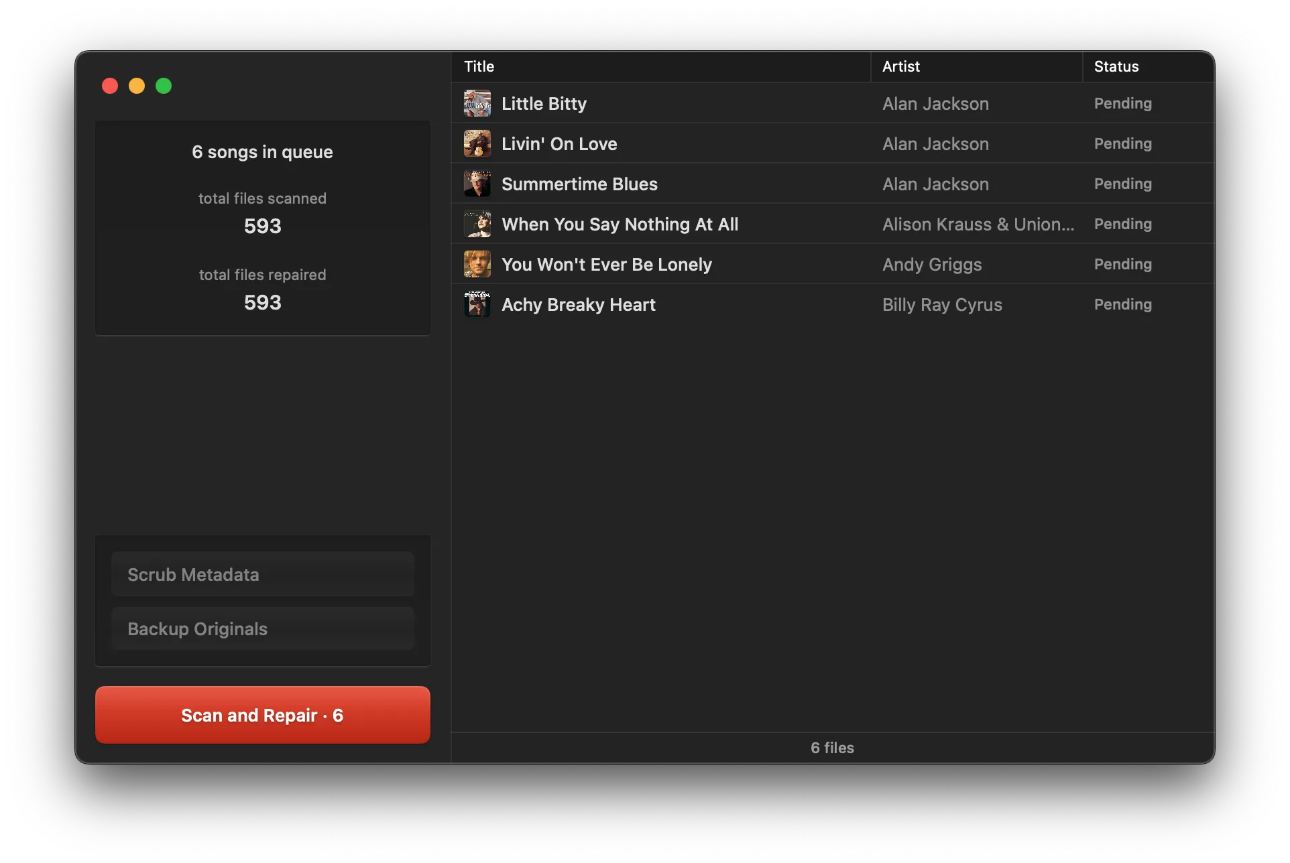Minimize the window with the yellow button

click(x=137, y=86)
